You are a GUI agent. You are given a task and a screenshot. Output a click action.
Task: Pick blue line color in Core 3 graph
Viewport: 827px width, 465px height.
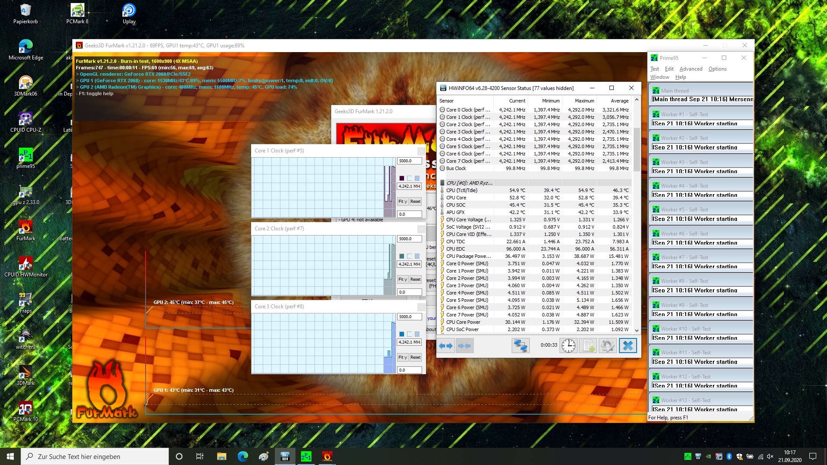[402, 334]
